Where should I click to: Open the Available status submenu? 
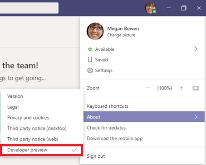[142, 49]
